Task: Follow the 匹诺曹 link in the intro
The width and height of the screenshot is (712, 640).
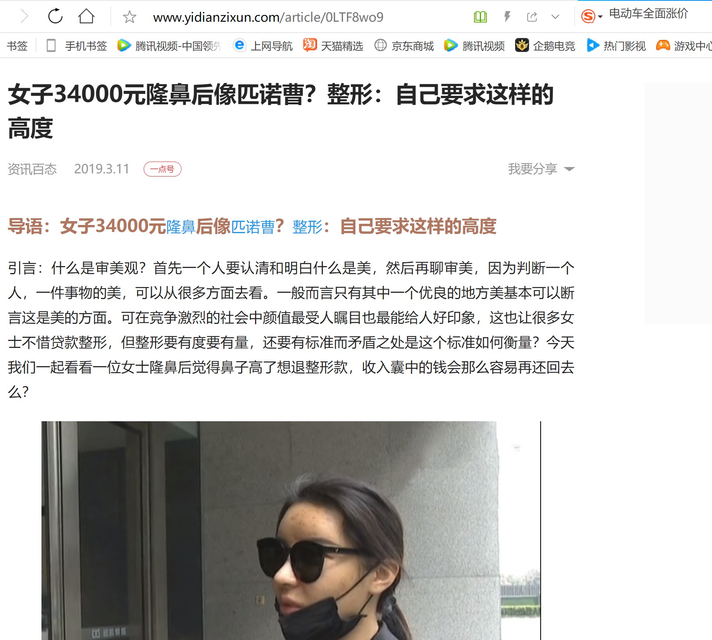Action: [x=253, y=227]
